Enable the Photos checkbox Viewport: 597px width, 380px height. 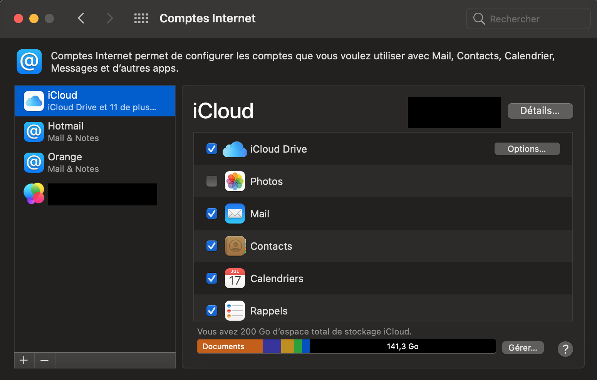tap(212, 181)
